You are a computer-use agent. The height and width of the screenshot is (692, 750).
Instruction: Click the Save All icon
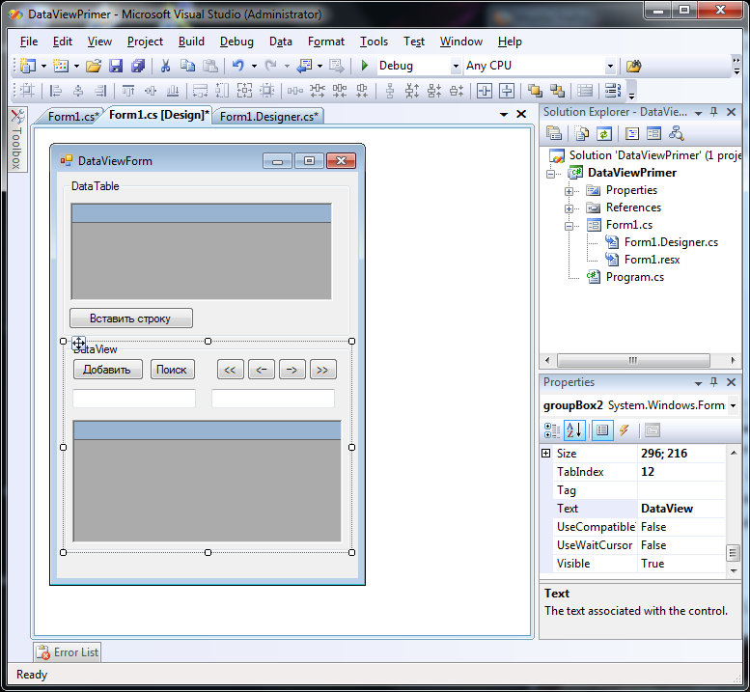pos(138,66)
